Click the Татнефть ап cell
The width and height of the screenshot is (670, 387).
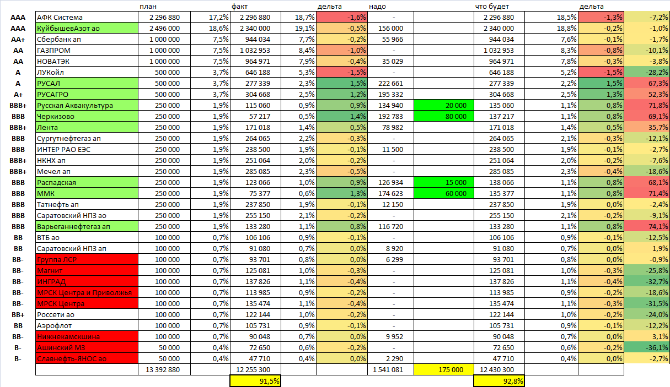86,204
